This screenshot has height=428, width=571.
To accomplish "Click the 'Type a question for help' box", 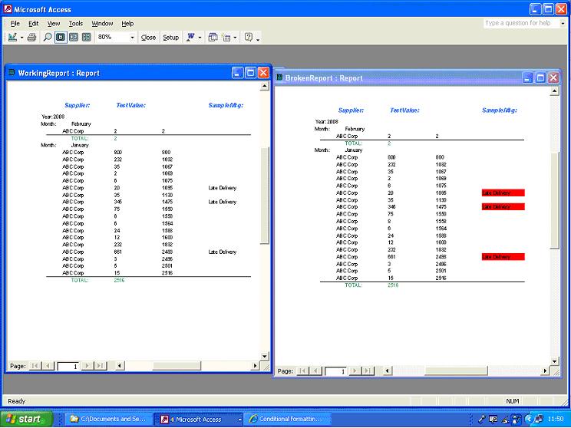I will (521, 23).
